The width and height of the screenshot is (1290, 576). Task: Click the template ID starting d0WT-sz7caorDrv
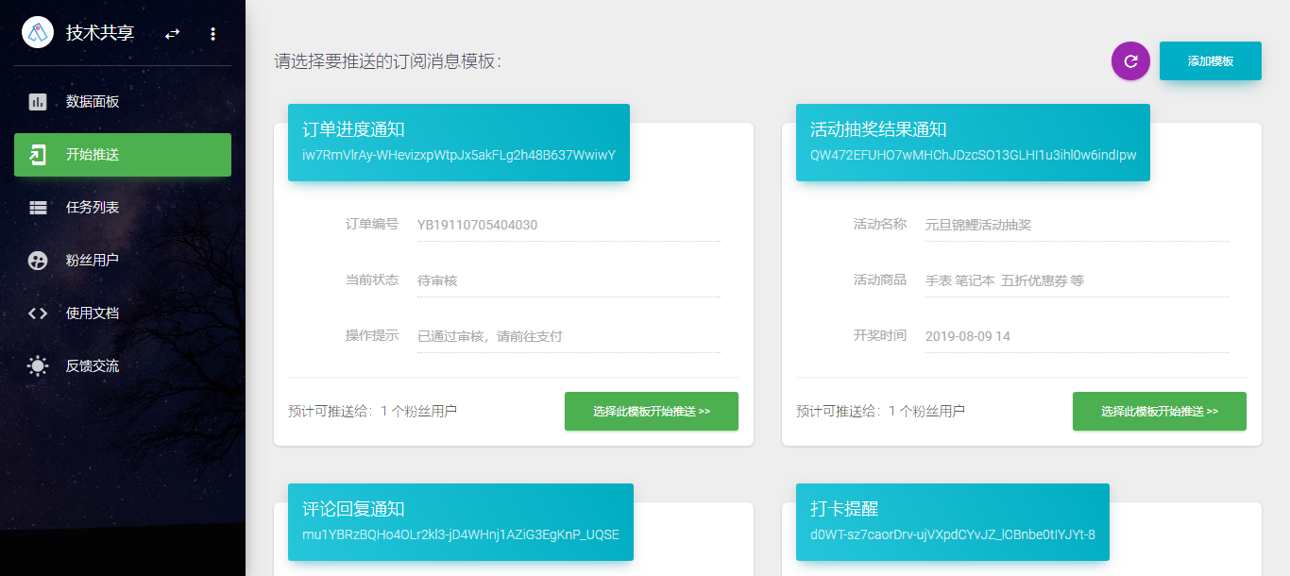(x=953, y=534)
